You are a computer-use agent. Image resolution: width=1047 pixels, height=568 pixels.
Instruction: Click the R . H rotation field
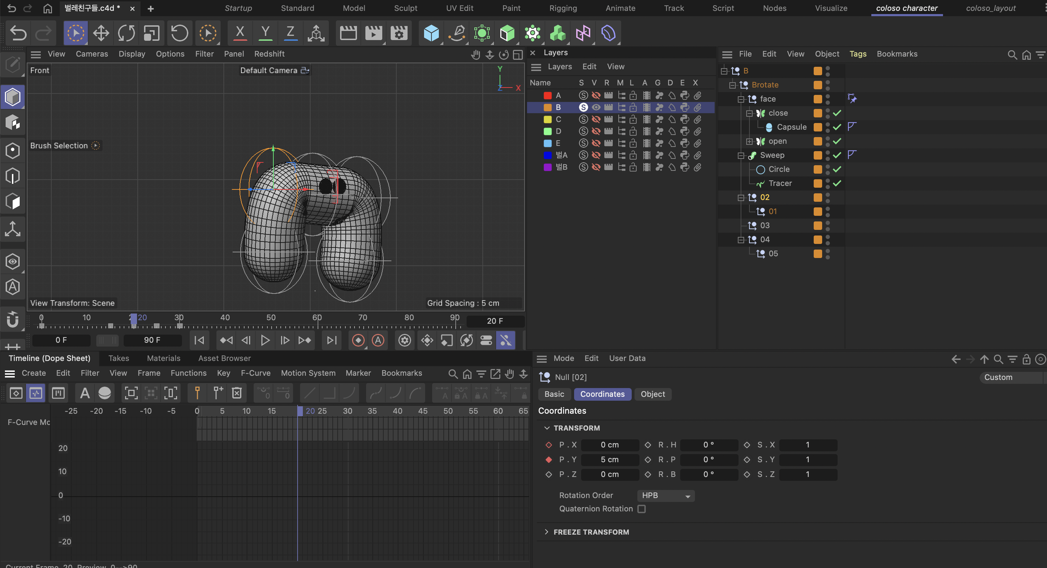click(x=708, y=445)
